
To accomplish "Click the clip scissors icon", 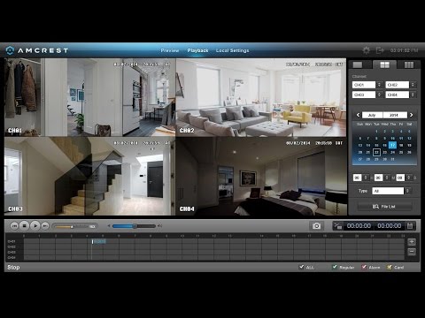I will [338, 226].
